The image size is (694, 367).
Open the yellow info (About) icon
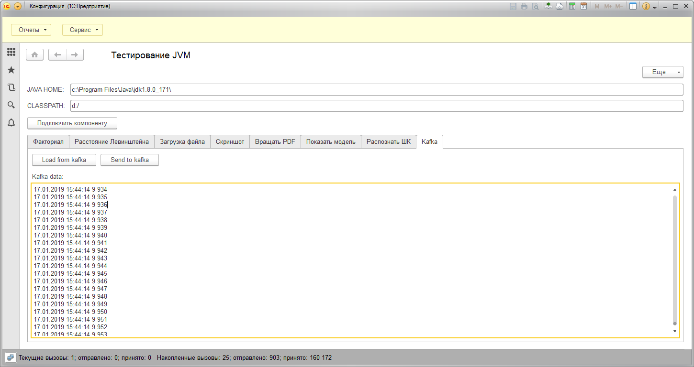646,6
